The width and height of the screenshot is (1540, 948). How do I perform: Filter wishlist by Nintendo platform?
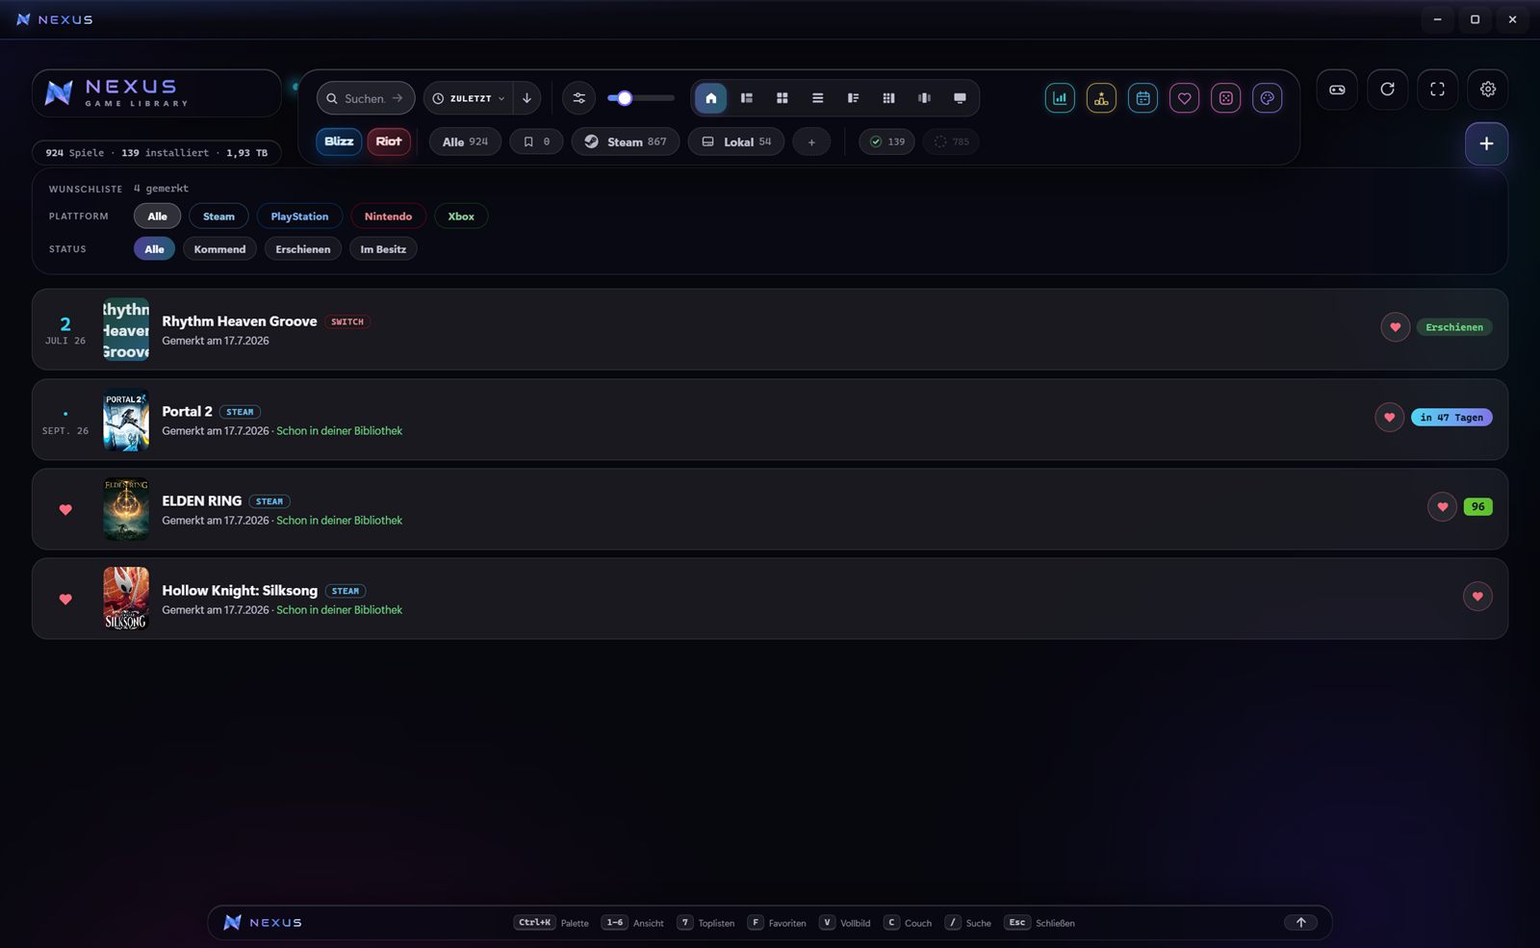388,217
